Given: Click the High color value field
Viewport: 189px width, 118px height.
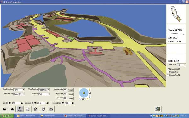Looking at the screenshot, I should click(x=65, y=94).
